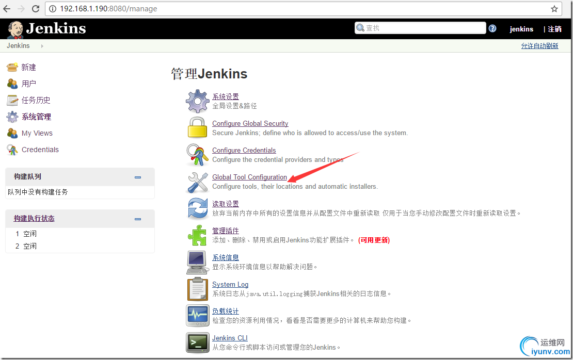
Task: Open the 新建 sidebar item
Action: coord(28,67)
